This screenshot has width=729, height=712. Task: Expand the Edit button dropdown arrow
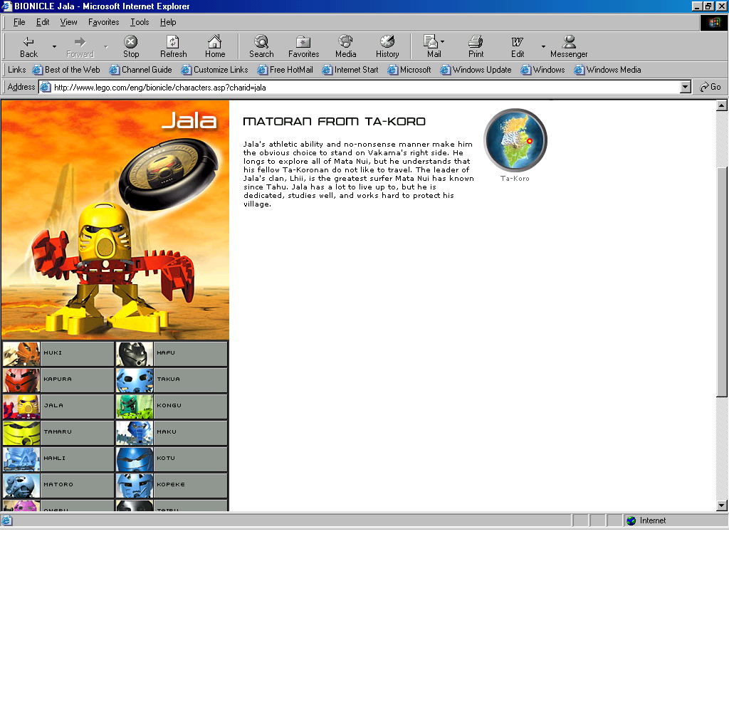tap(543, 46)
